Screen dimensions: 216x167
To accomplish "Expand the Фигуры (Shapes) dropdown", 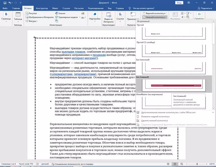I will click(x=33, y=21).
